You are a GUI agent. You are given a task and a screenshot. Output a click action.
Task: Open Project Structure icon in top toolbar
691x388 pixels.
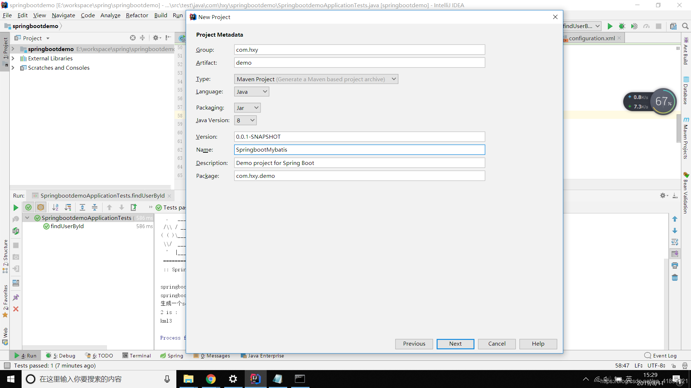click(x=673, y=26)
